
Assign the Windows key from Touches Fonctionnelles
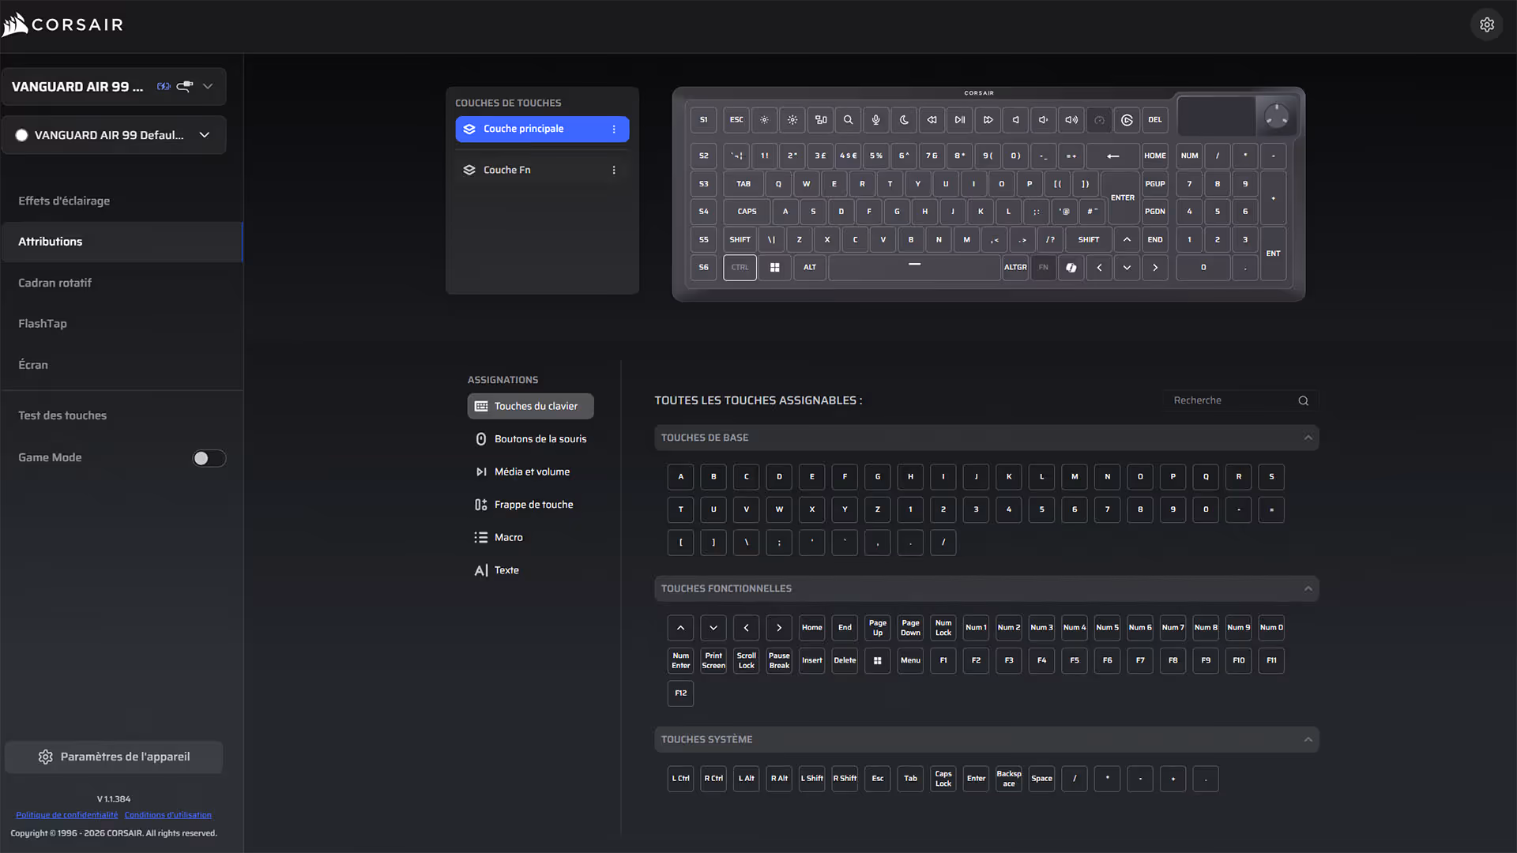(x=877, y=661)
